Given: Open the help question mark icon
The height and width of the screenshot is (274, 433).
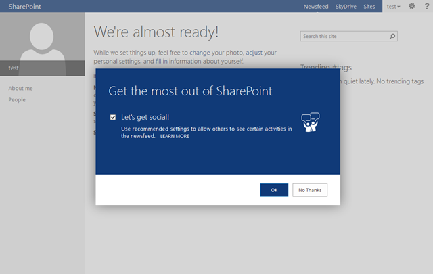Looking at the screenshot, I should 427,6.
